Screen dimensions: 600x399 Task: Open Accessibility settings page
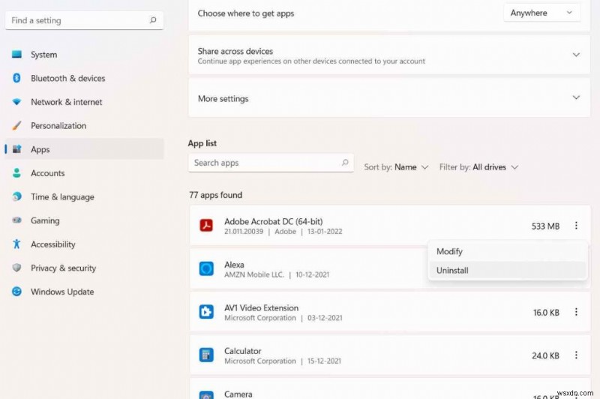pos(85,244)
